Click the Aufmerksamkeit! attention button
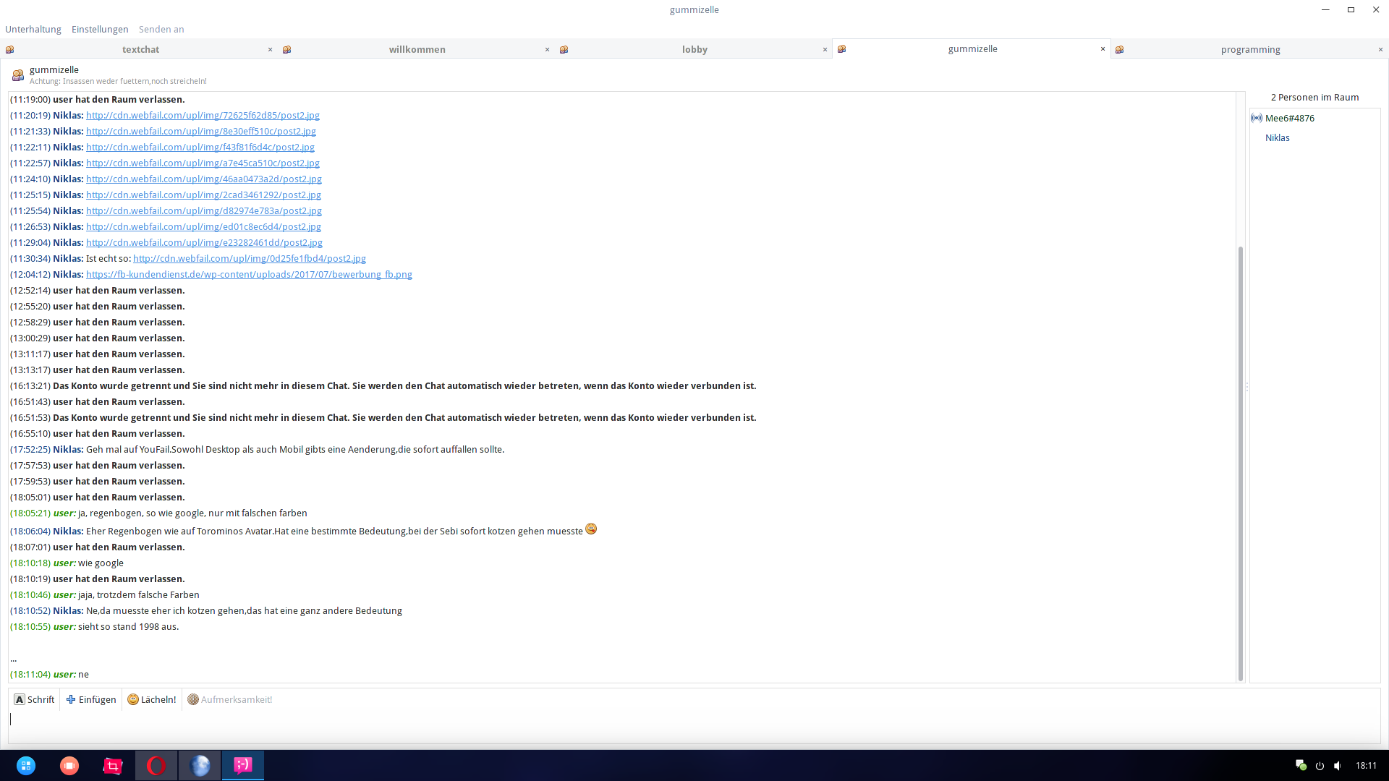The height and width of the screenshot is (781, 1389). 230,699
